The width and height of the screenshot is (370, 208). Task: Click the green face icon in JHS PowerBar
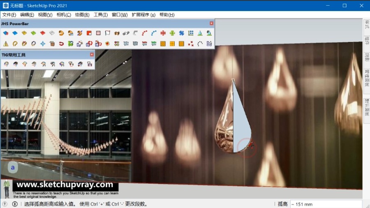33,33
